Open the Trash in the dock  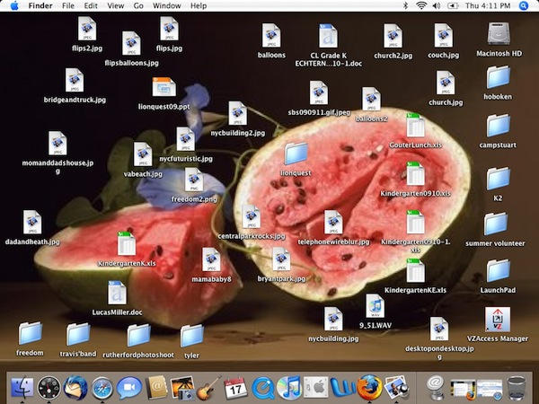click(x=517, y=388)
